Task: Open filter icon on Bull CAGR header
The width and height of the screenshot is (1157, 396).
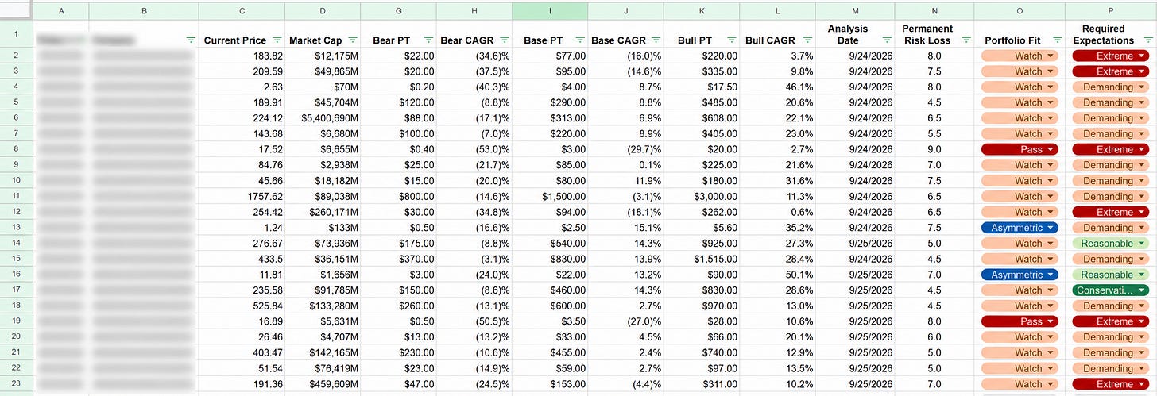Action: [x=807, y=40]
